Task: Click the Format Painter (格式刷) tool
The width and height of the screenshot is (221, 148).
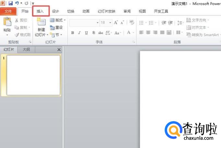Action: tap(23, 34)
